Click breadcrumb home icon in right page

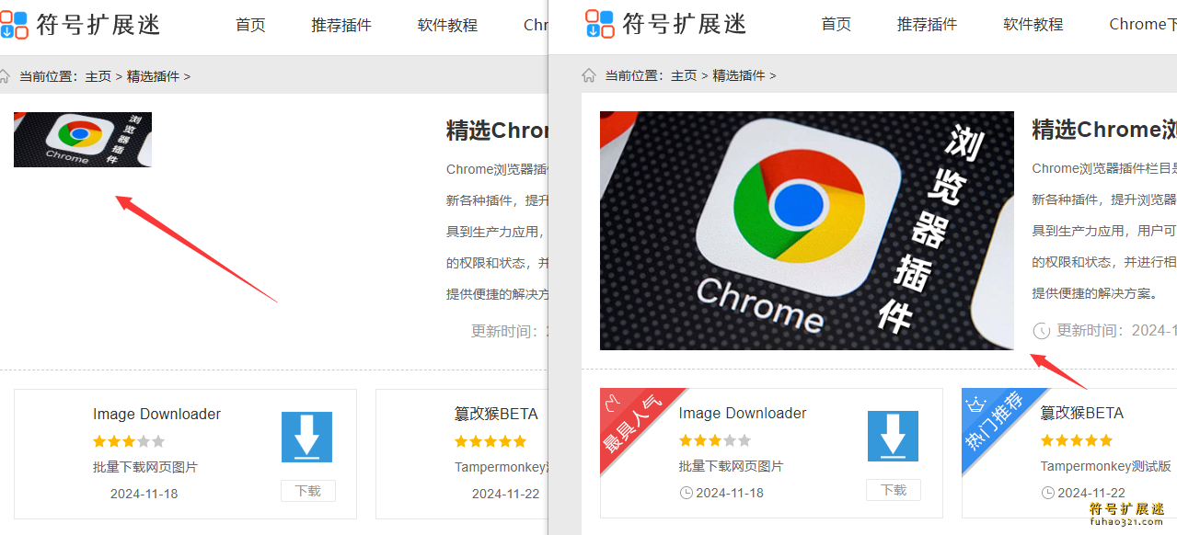tap(589, 75)
